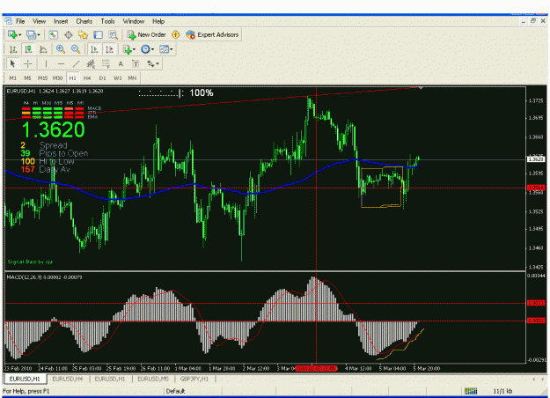Switch timeframe to D1
The height and width of the screenshot is (398, 550).
(102, 77)
